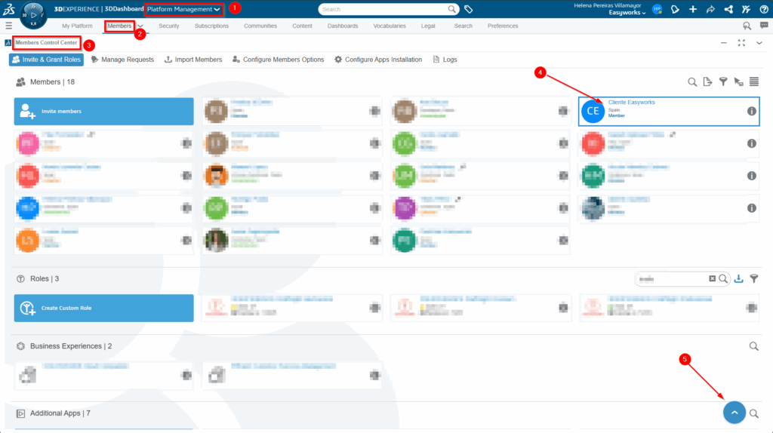Image resolution: width=773 pixels, height=433 pixels.
Task: Click the Members Control Center title
Action: pos(46,43)
